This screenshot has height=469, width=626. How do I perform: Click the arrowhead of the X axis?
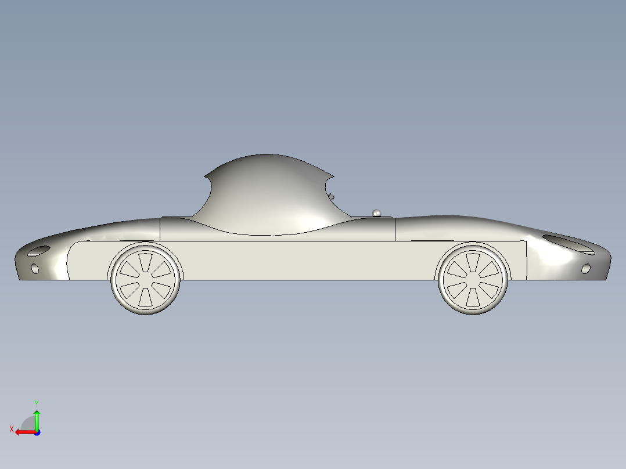click(x=17, y=432)
